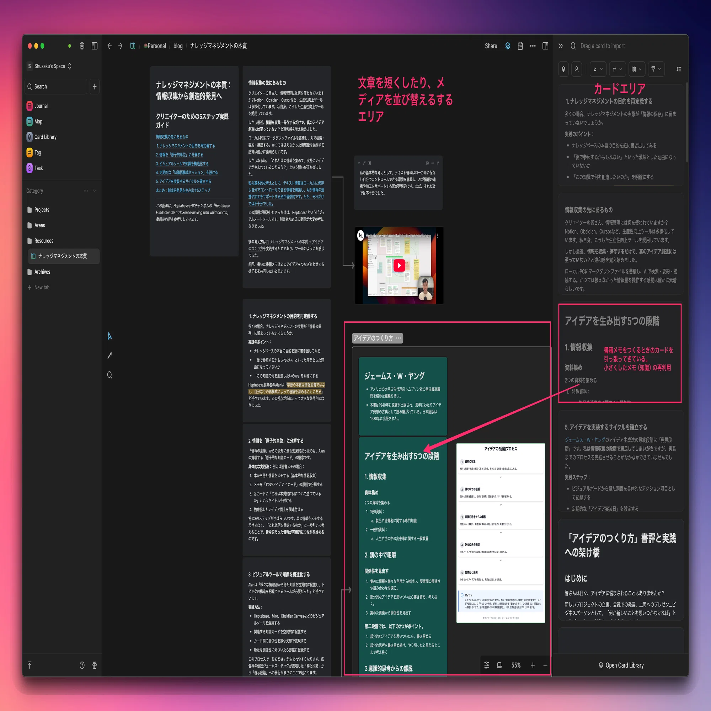Open whiteboard display settings sliders icon
711x711 pixels.
pyautogui.click(x=487, y=665)
